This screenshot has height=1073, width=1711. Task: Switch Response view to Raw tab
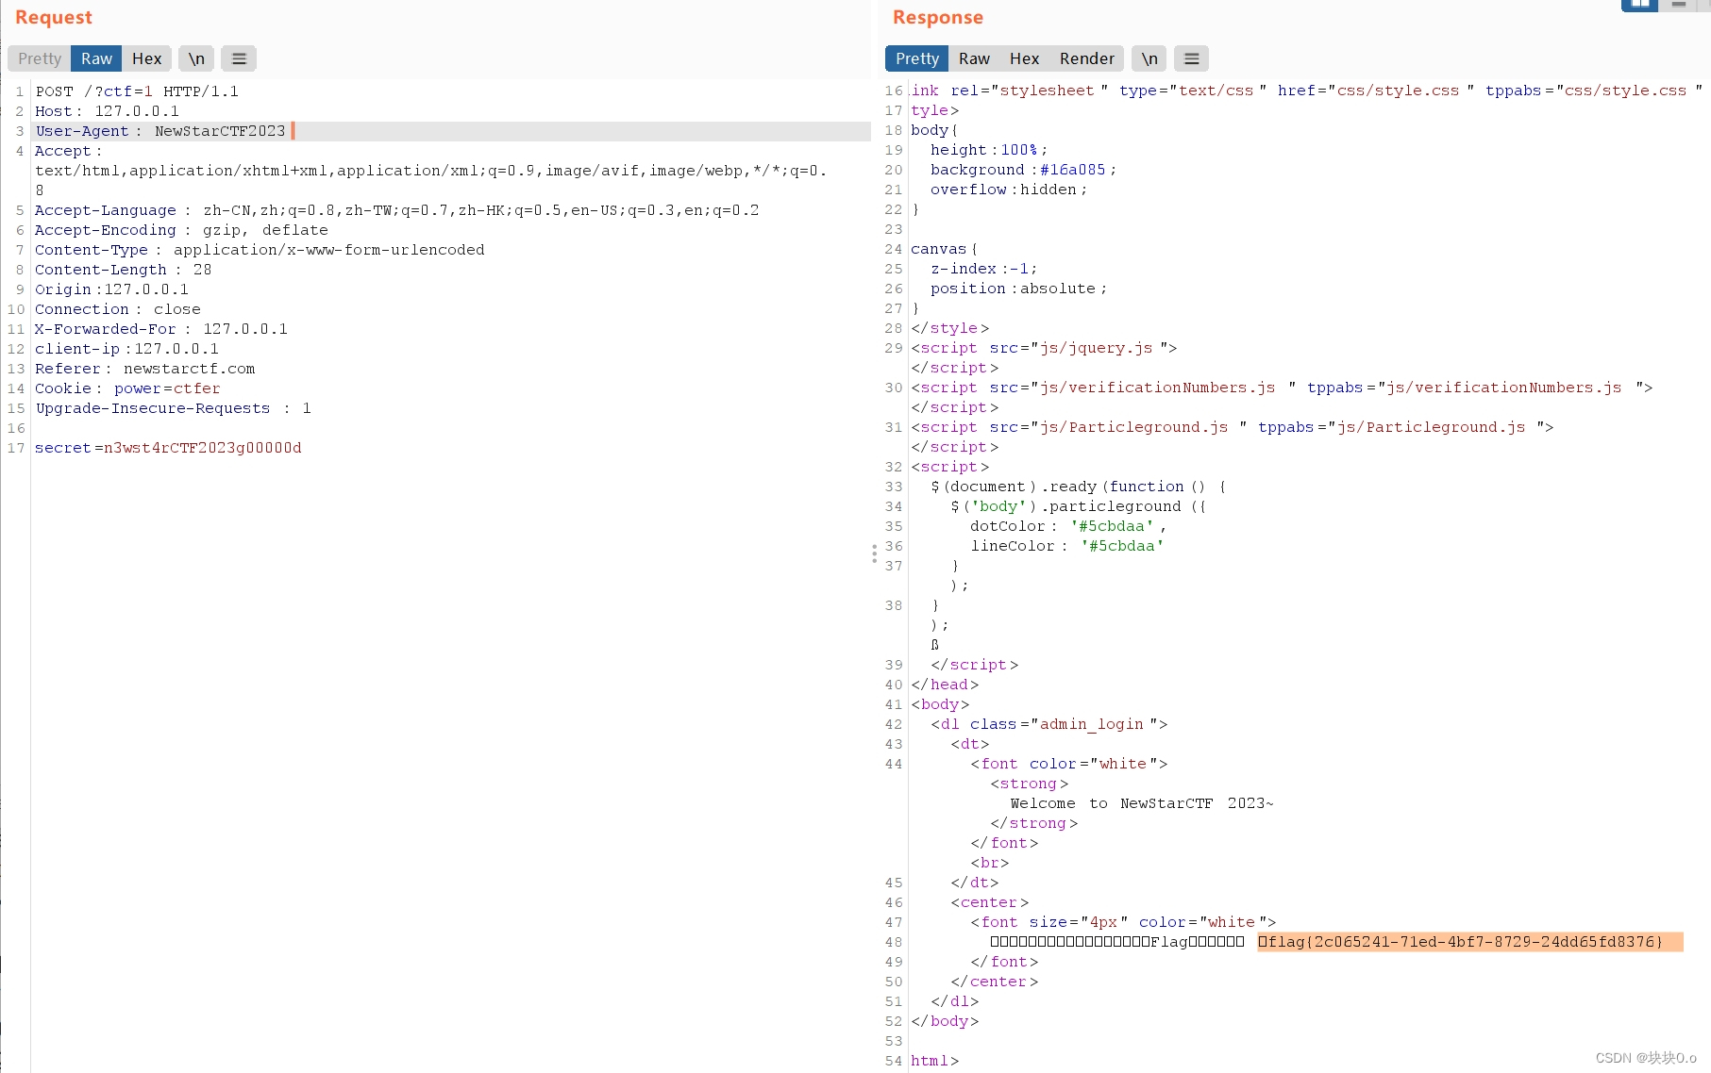point(974,58)
